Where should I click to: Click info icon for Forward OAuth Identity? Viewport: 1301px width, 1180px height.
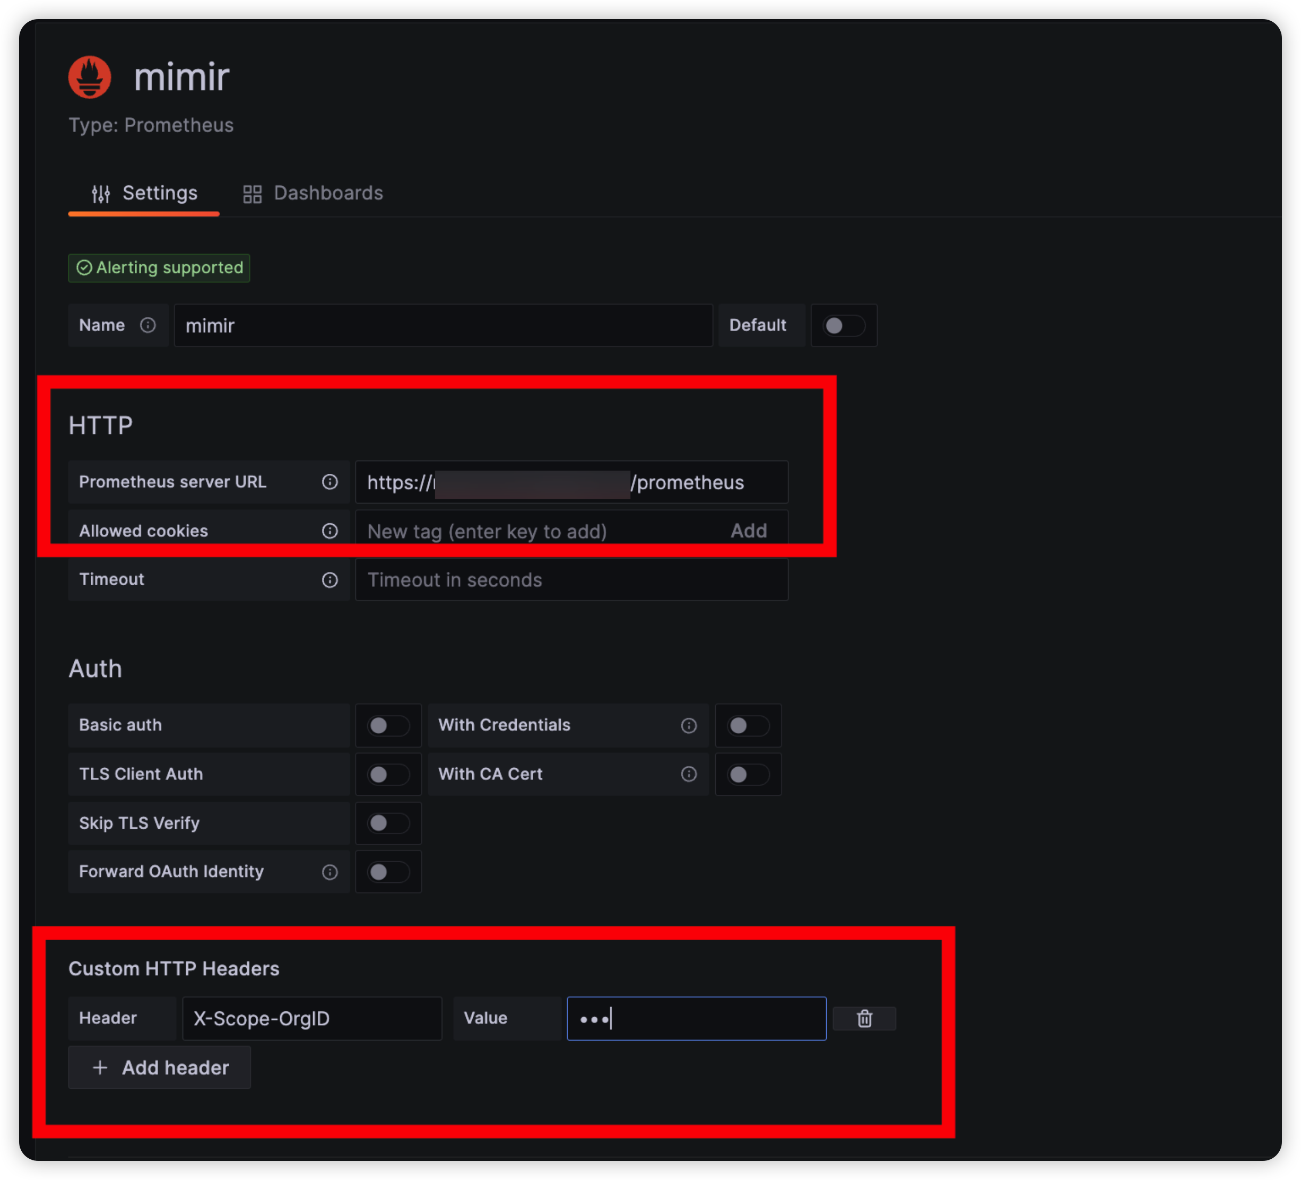[x=330, y=872]
